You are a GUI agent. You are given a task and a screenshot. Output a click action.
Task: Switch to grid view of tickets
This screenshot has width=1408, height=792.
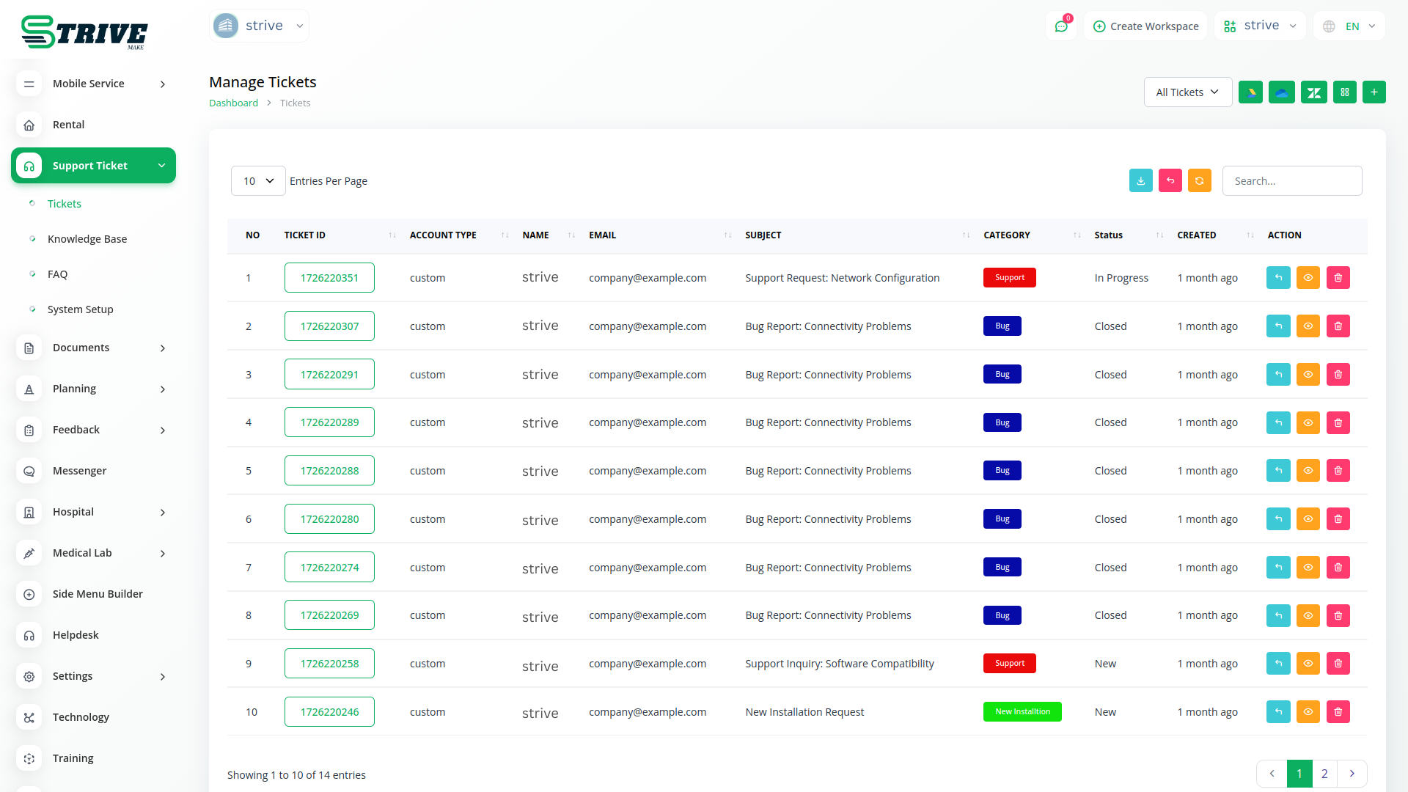point(1344,92)
